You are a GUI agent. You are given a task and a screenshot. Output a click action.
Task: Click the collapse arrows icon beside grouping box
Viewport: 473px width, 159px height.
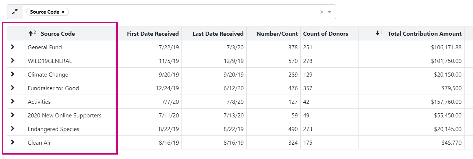click(15, 12)
